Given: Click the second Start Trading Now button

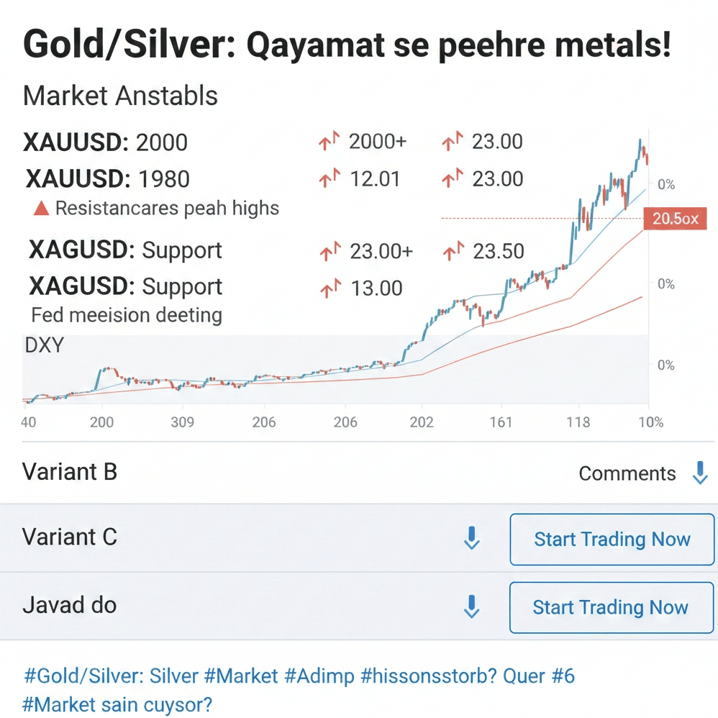Looking at the screenshot, I should (x=611, y=607).
